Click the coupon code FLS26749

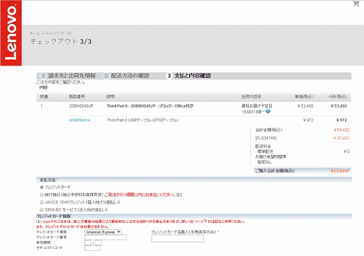(x=266, y=138)
